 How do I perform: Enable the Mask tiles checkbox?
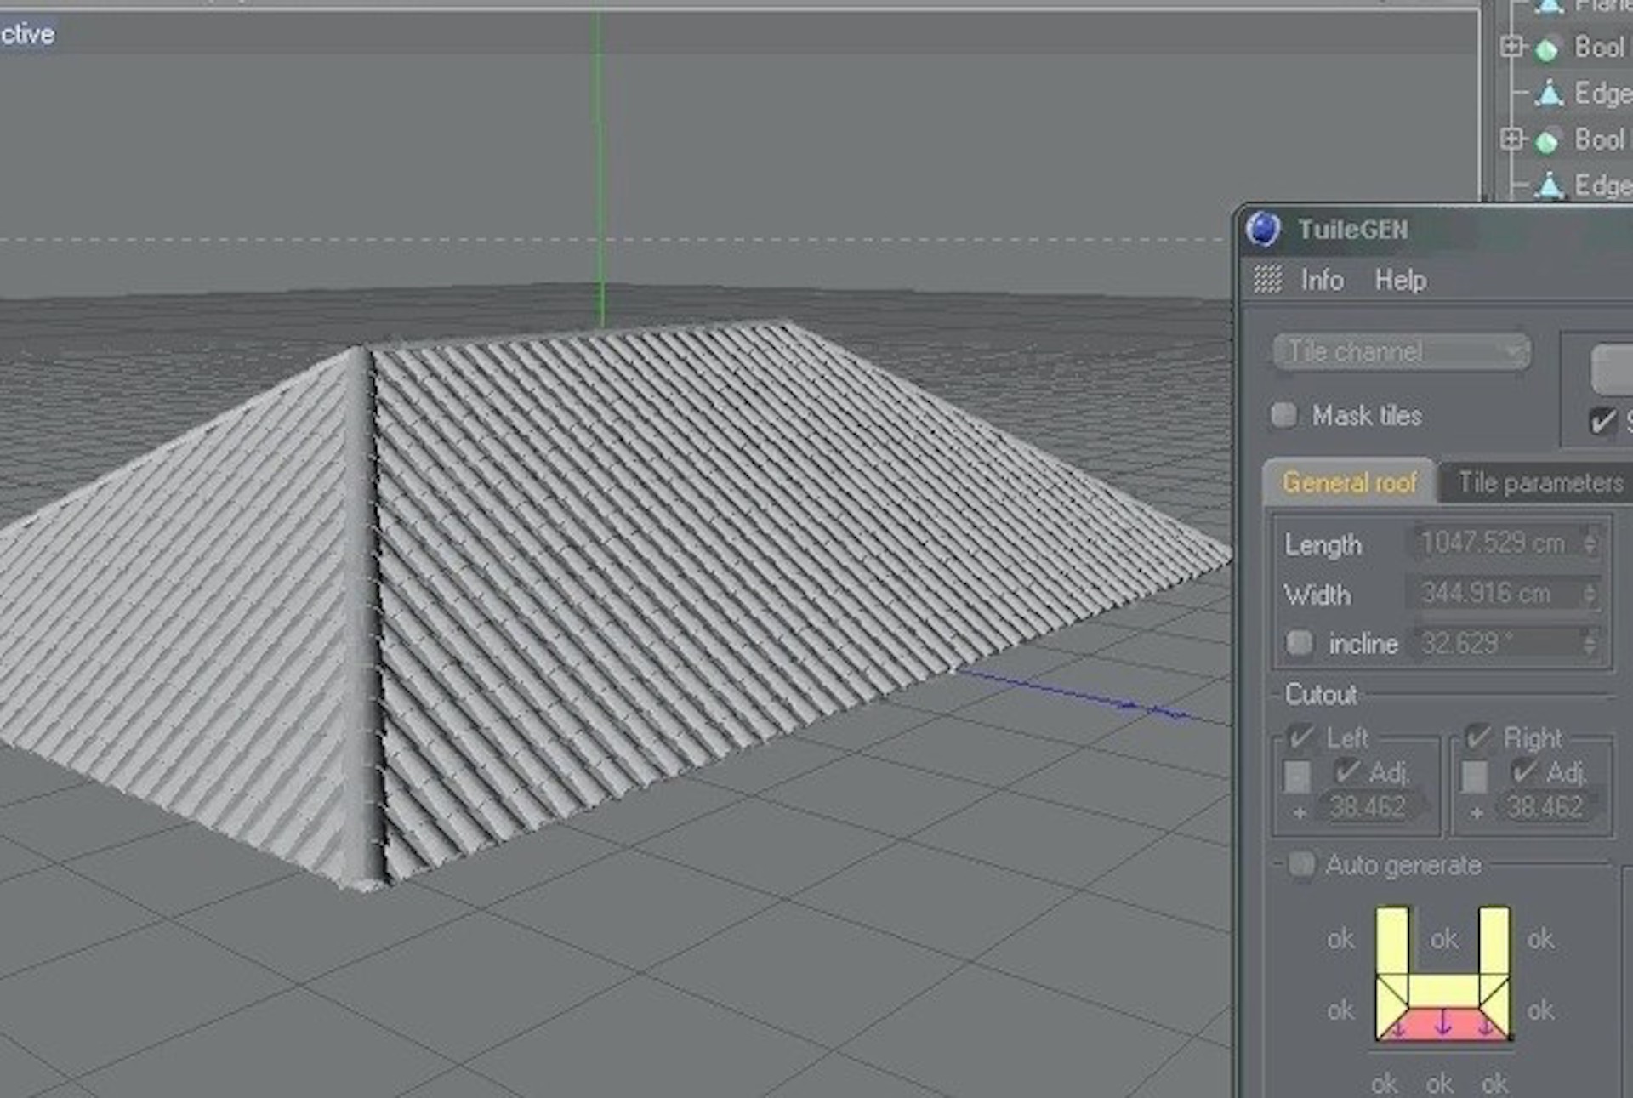pyautogui.click(x=1283, y=415)
